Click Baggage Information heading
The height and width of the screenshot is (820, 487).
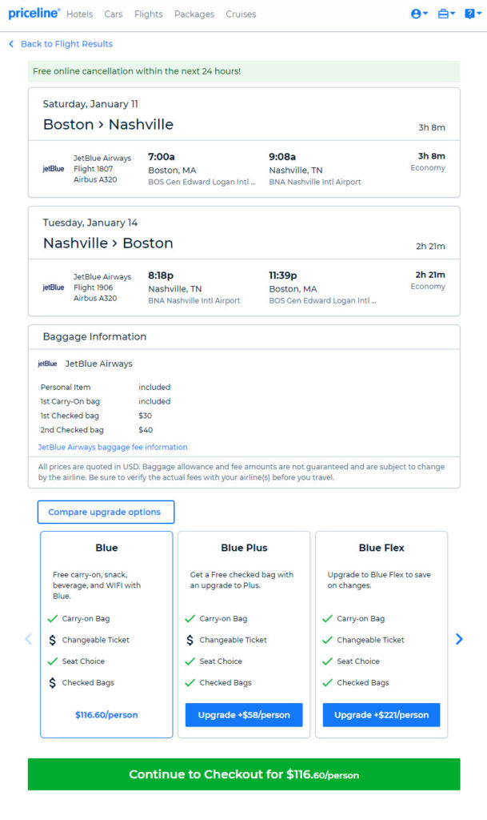point(94,337)
